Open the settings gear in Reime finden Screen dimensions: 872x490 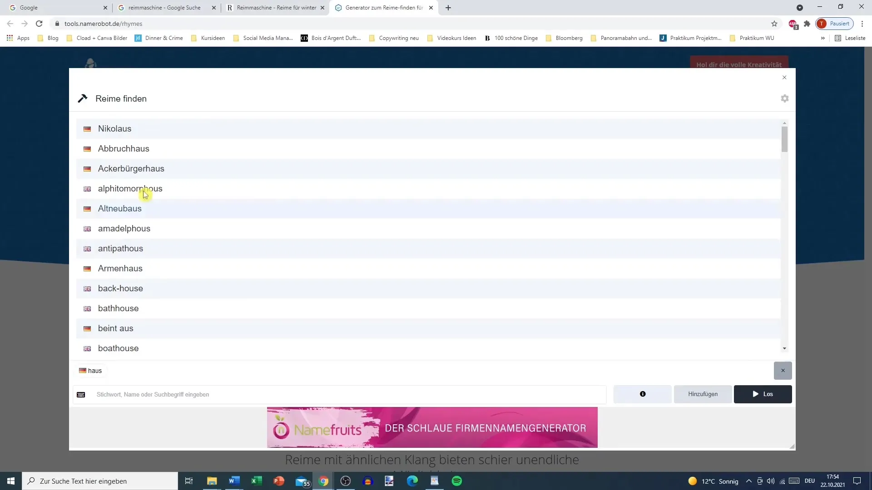pos(784,98)
